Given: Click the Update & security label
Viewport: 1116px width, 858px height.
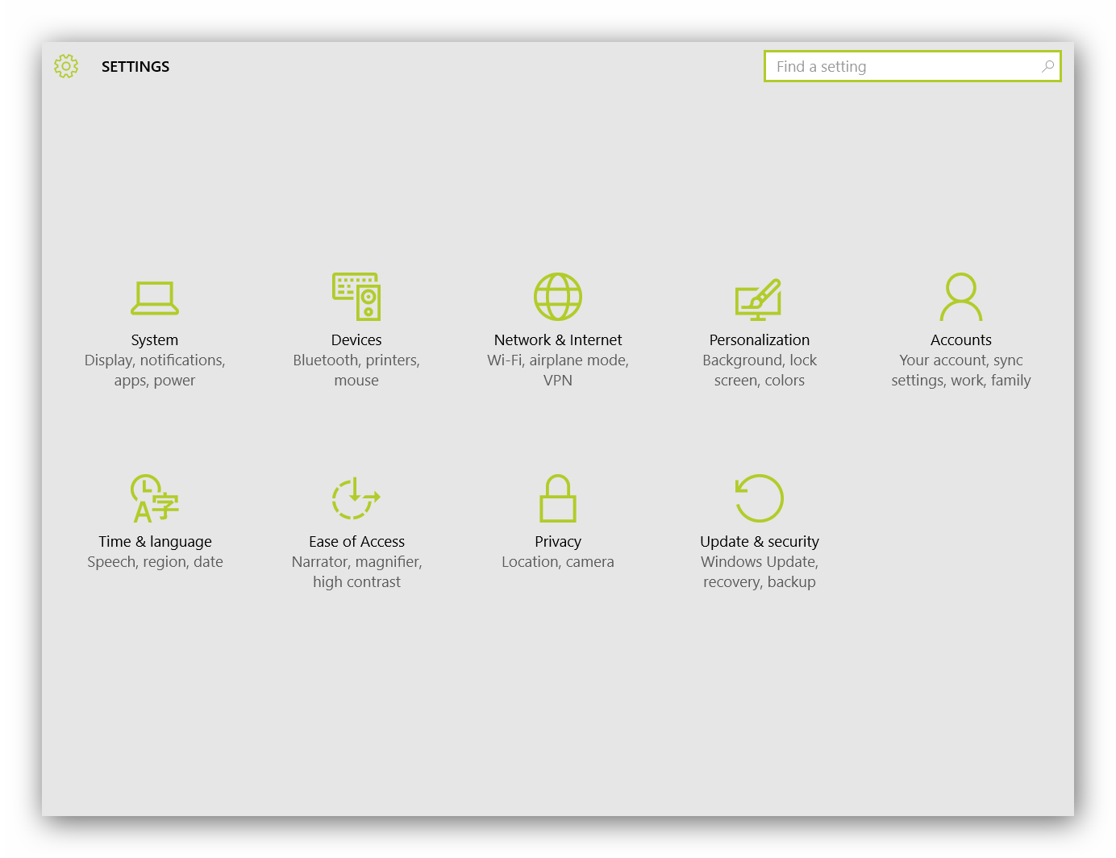Looking at the screenshot, I should coord(760,542).
